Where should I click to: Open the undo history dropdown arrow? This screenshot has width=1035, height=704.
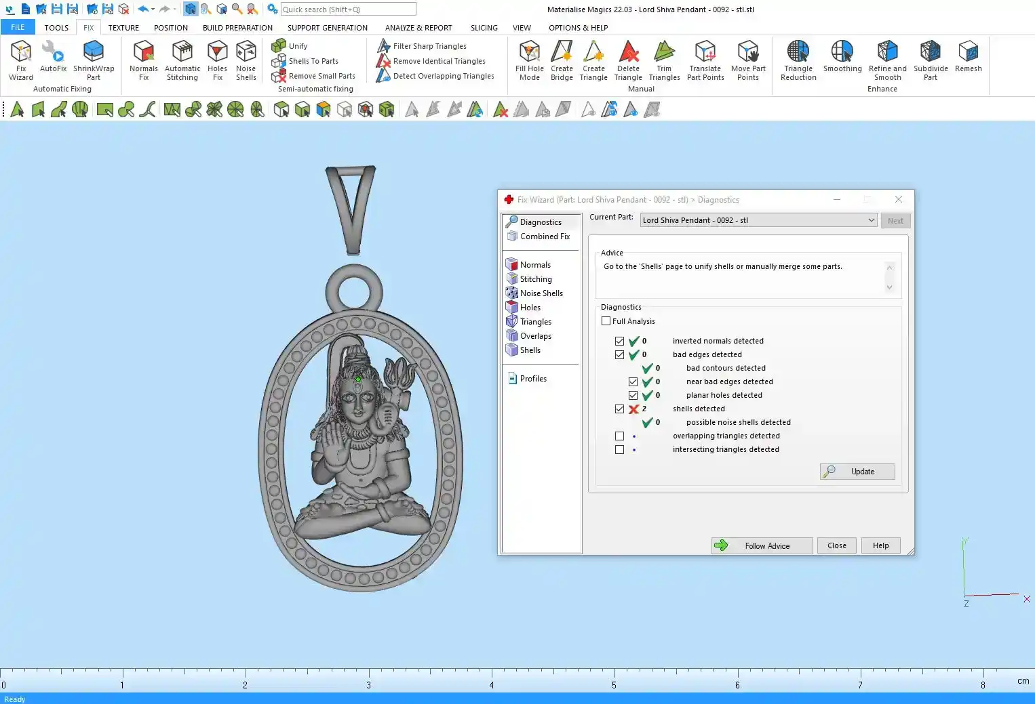coord(153,9)
